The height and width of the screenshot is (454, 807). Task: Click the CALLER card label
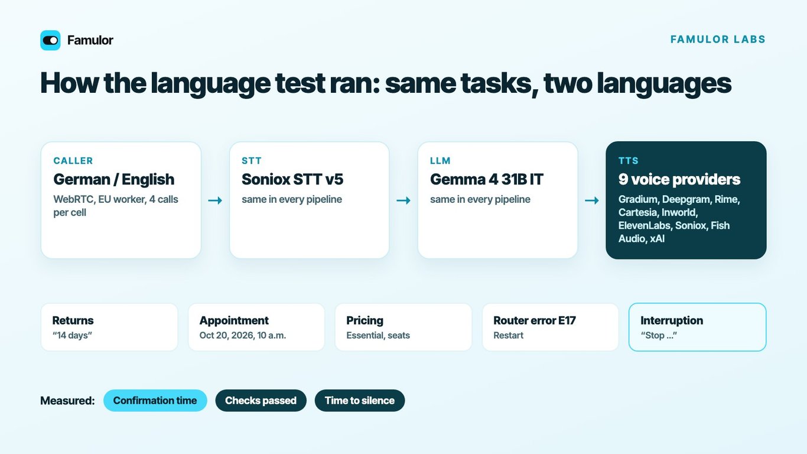(73, 161)
